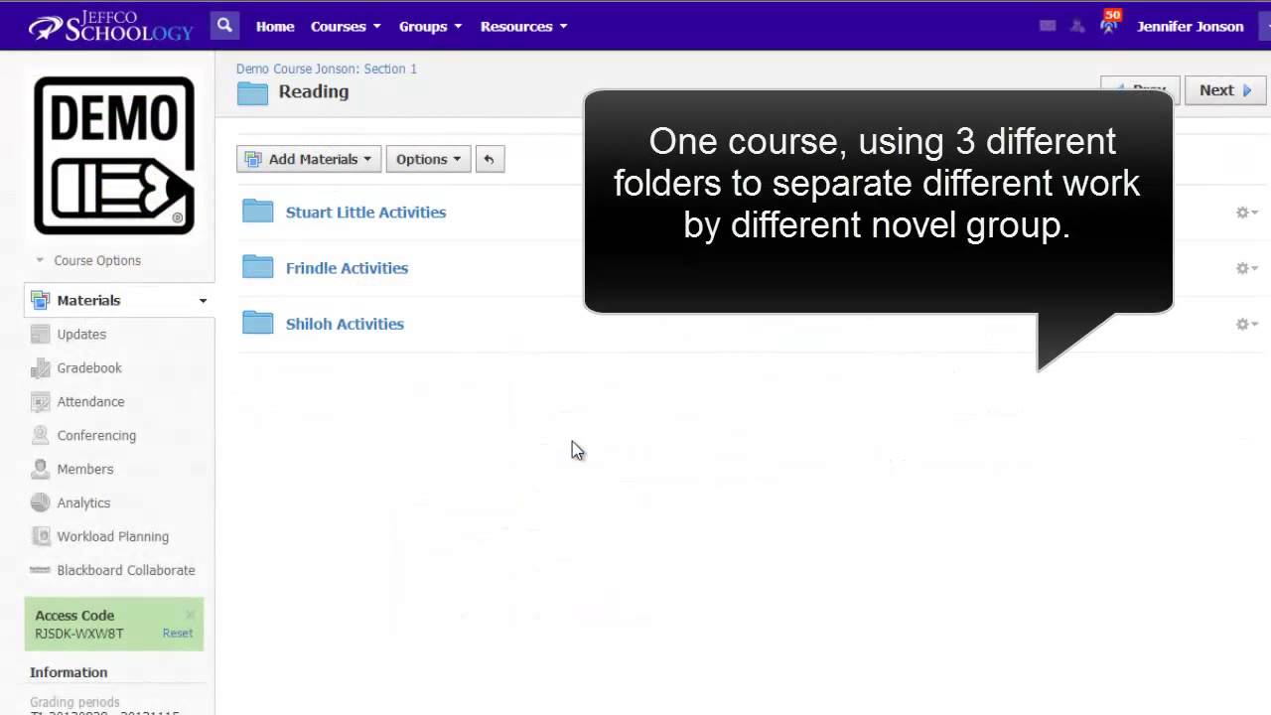Open Workload Planning in the sidebar
This screenshot has width=1271, height=715.
(113, 536)
